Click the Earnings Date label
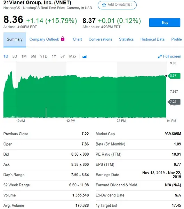 [107, 175]
